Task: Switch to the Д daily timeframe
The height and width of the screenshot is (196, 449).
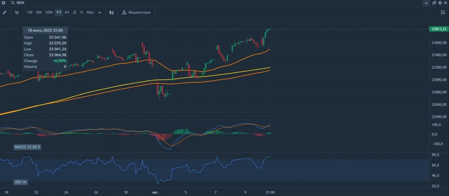Action: pyautogui.click(x=74, y=12)
